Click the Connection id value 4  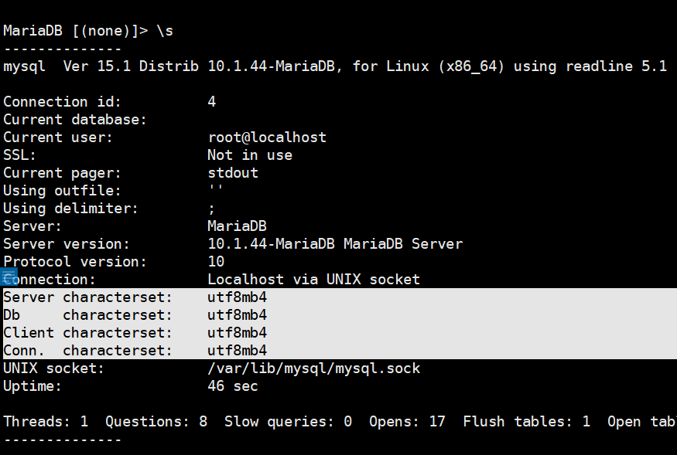212,102
